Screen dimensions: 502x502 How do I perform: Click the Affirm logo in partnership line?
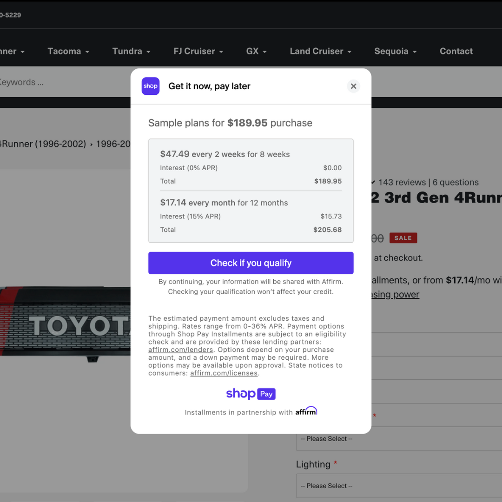pos(306,411)
